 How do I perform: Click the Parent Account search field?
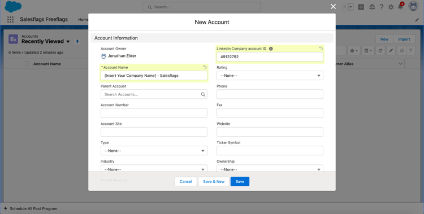coord(154,94)
